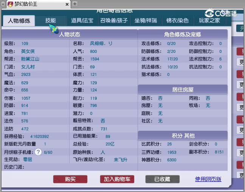245x192 pixels.
Task: Switch to 道具/法宝 tab
Action: pyautogui.click(x=82, y=20)
